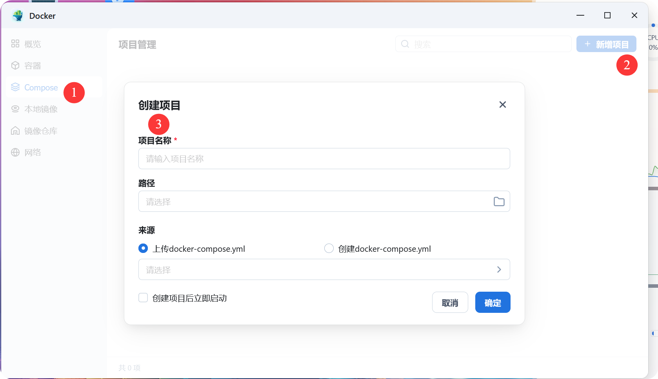Image resolution: width=658 pixels, height=379 pixels.
Task: Click the 镜像仓库 registry house icon
Action: point(15,131)
